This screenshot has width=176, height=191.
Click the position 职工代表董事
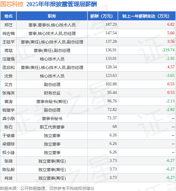pyautogui.click(x=52, y=127)
